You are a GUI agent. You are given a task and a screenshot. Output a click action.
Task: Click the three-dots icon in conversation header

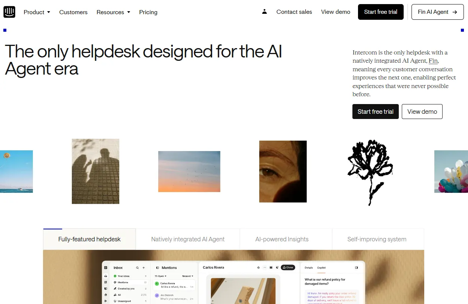(265, 267)
